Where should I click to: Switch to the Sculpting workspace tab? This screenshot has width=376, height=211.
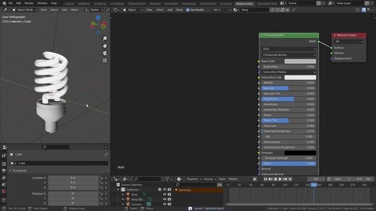click(100, 4)
